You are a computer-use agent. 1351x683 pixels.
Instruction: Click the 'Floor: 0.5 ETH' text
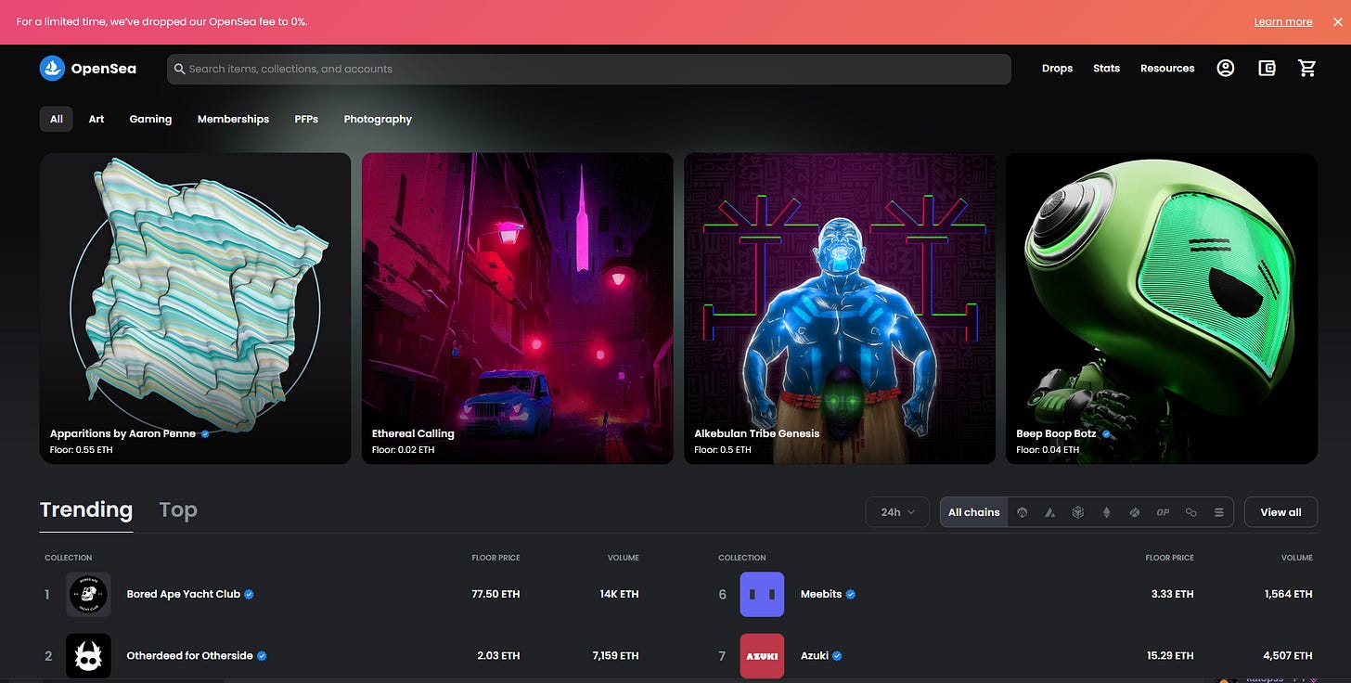723,450
